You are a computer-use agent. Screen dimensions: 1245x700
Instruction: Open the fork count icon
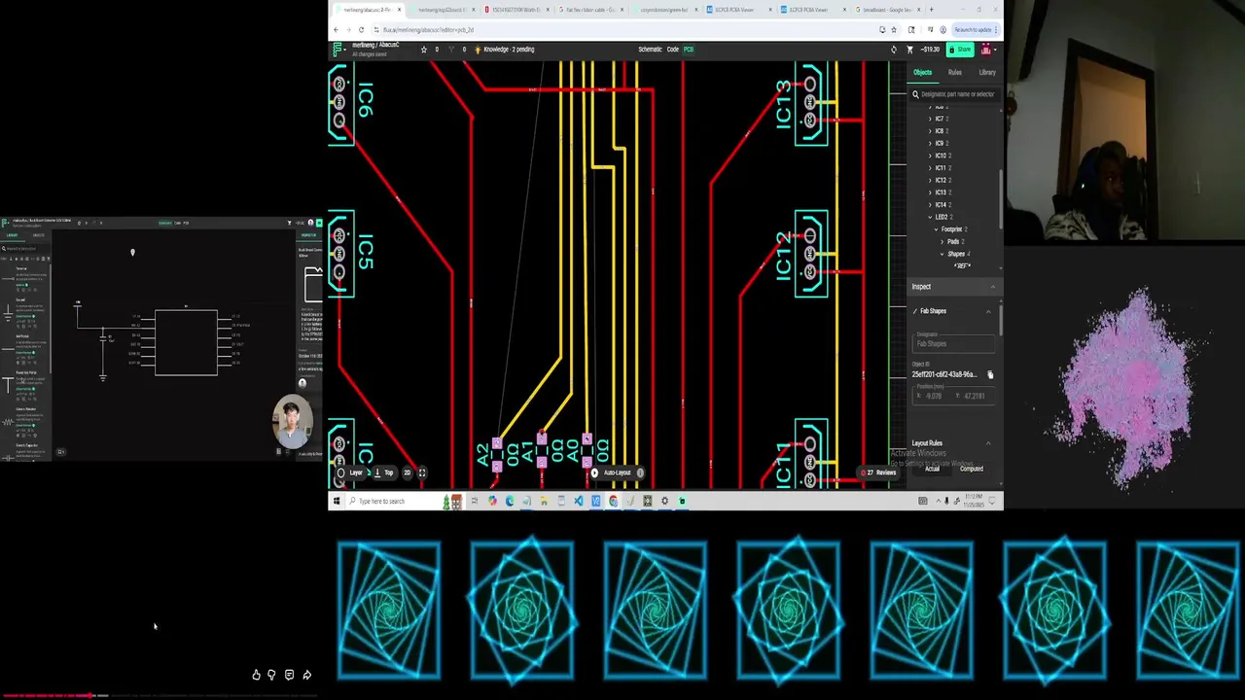point(451,50)
